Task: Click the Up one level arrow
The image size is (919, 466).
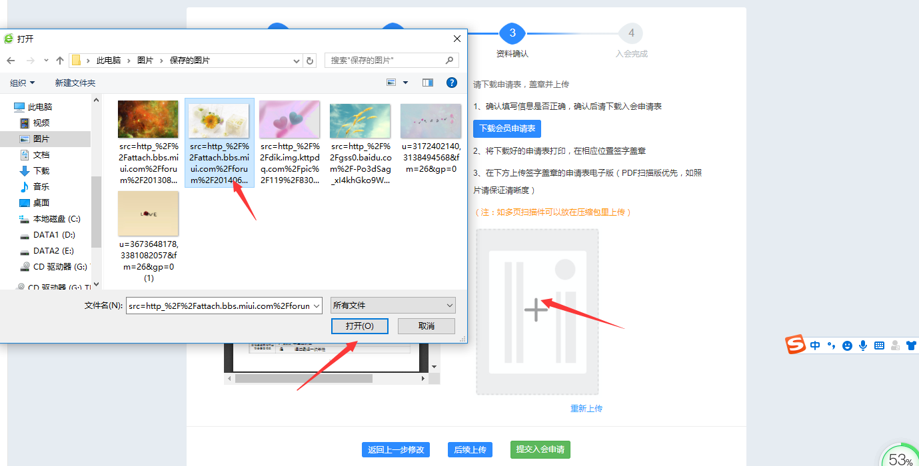Action: coord(60,61)
